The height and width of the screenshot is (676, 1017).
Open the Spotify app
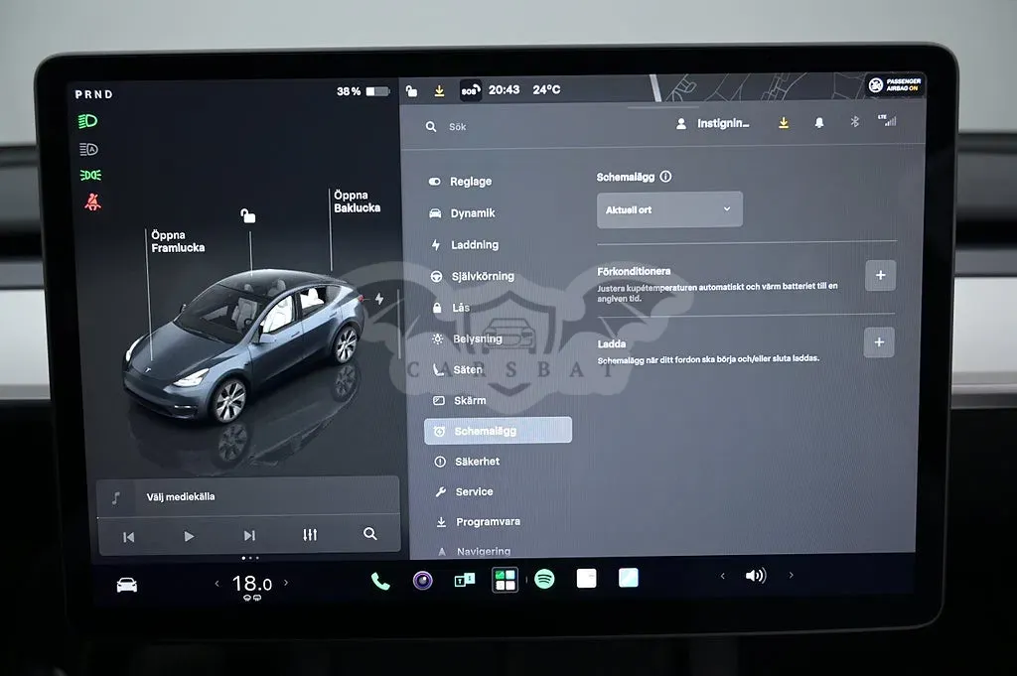(544, 578)
